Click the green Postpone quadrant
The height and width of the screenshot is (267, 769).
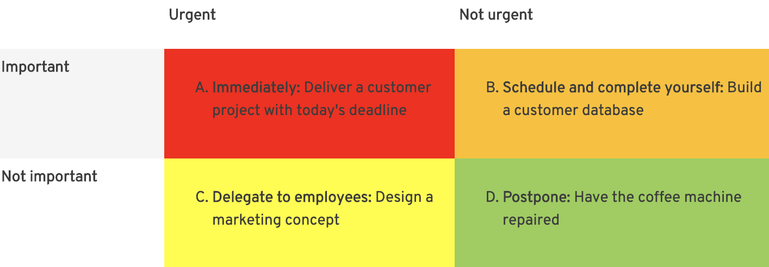coord(611,213)
